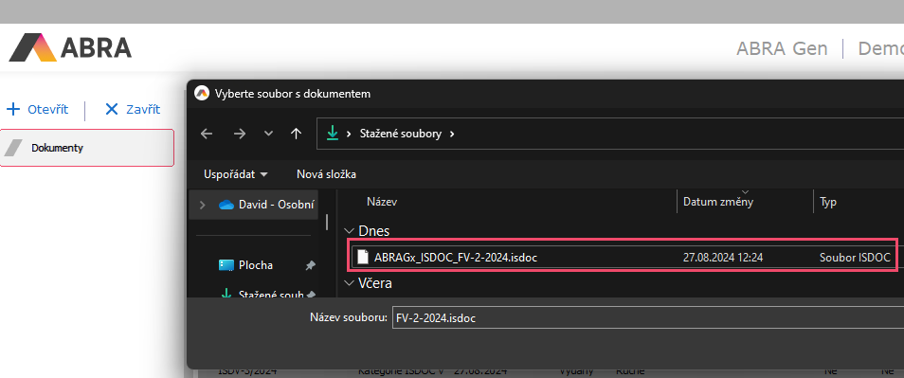904x378 pixels.
Task: Go forward with the right arrow
Action: [239, 134]
